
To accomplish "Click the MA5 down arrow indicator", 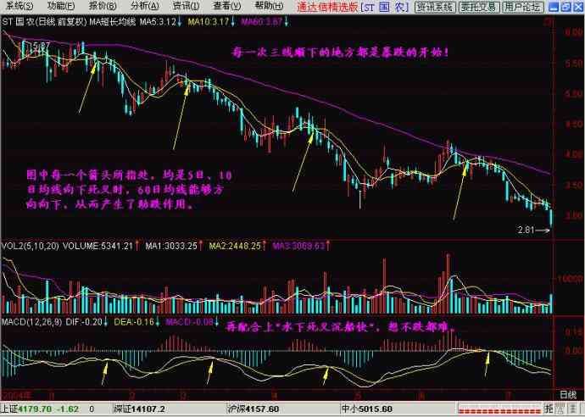I will pos(184,19).
